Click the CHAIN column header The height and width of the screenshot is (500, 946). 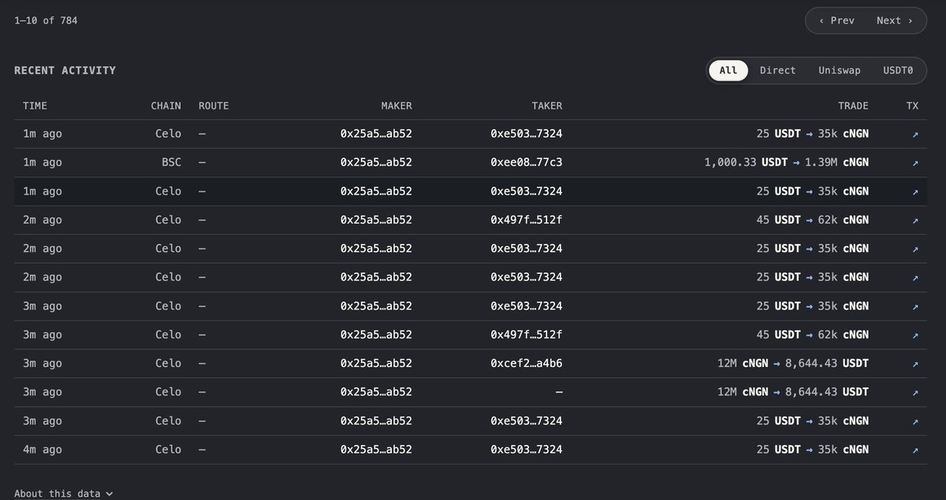166,106
